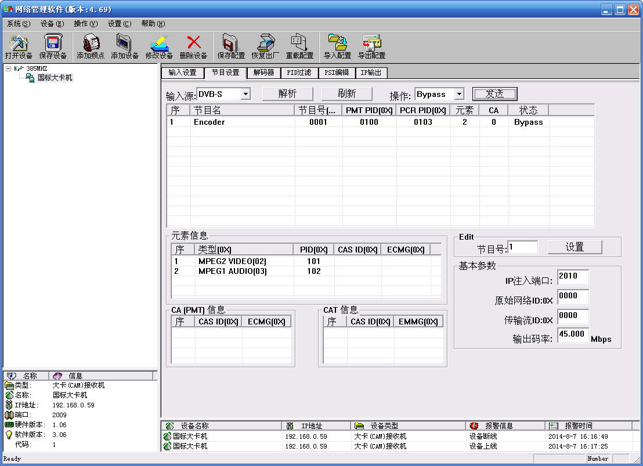Switch to the 节目设置 tab
The image size is (643, 466).
(226, 72)
